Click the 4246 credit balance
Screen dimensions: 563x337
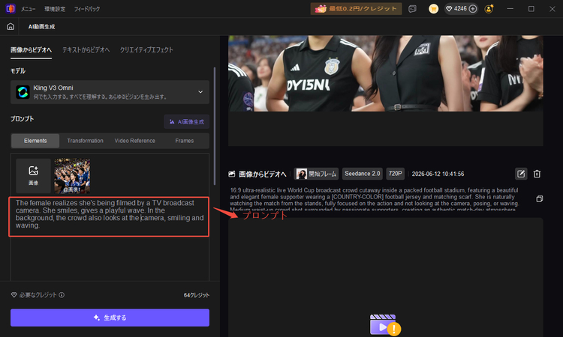coord(460,8)
